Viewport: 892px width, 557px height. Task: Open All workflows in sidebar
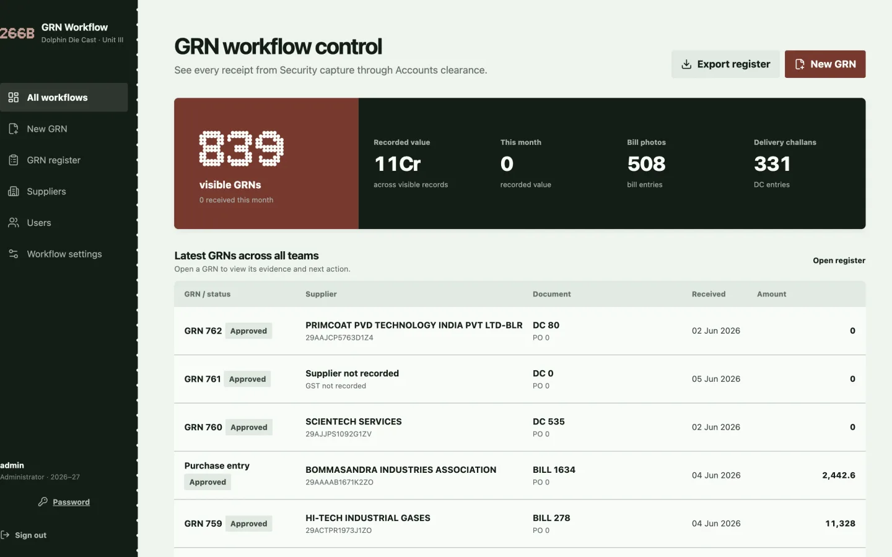[64, 97]
